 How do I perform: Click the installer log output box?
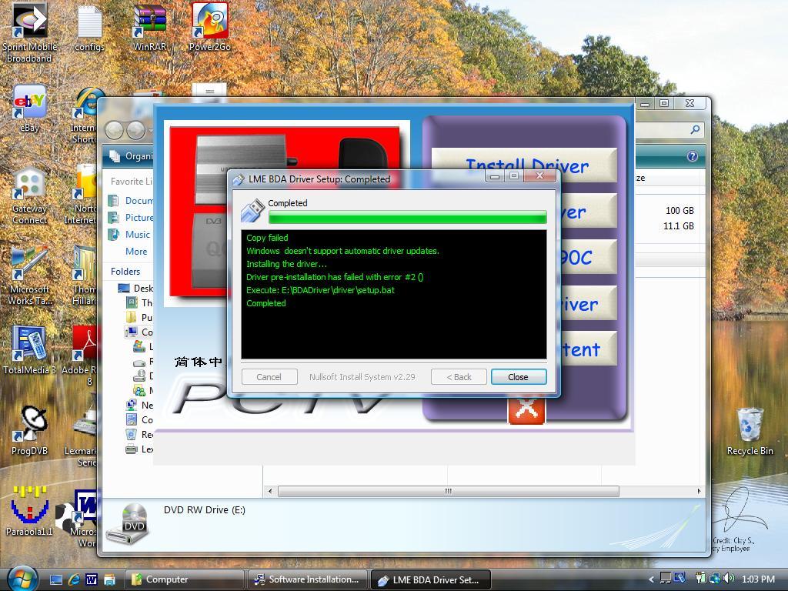(394, 295)
